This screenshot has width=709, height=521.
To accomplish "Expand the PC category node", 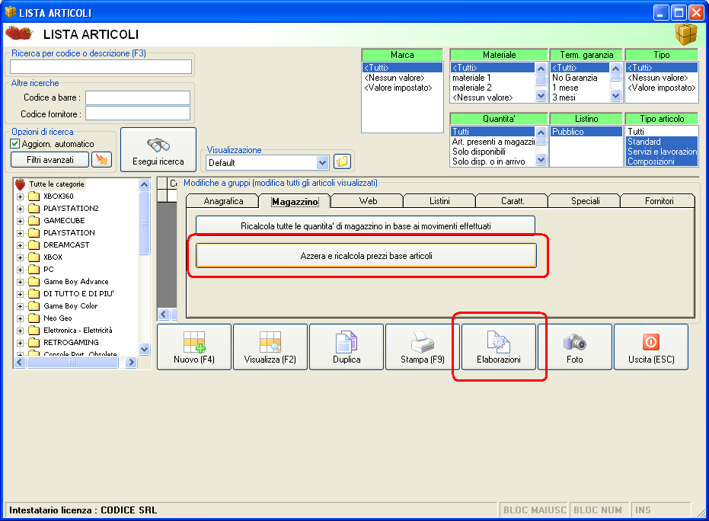I will 20,270.
